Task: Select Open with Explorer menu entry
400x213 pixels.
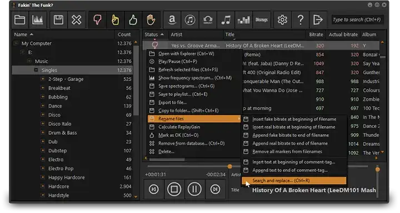Action: tap(194, 53)
